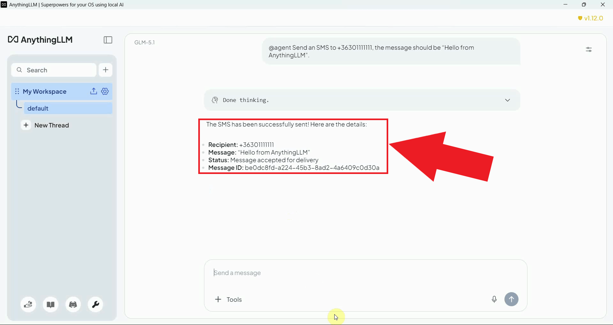Open the workspace Search field

click(54, 70)
